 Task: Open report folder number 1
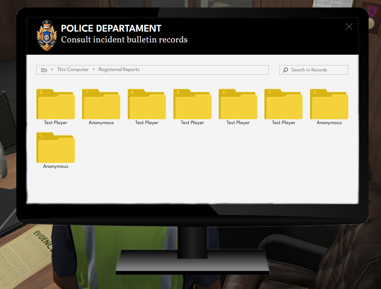[x=56, y=148]
